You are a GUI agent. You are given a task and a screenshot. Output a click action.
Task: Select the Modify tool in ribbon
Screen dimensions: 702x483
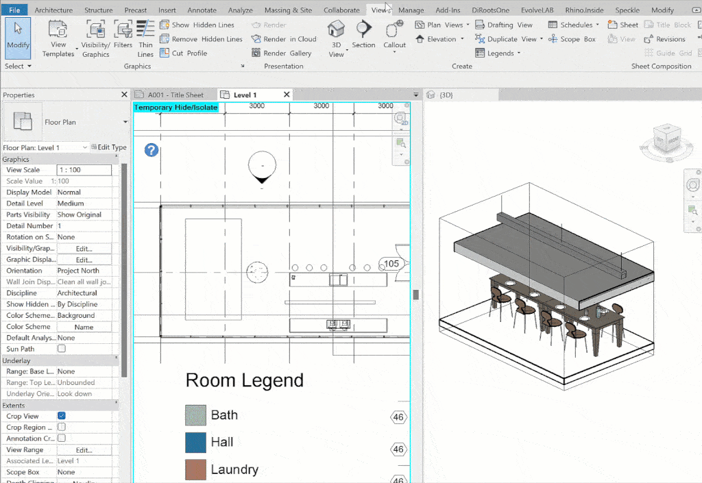tap(18, 37)
